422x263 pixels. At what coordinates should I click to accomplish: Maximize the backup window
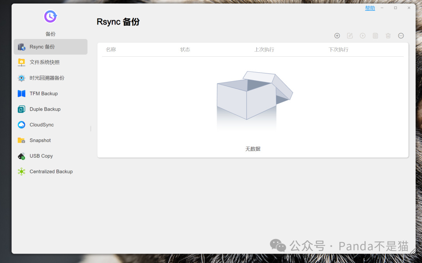(x=395, y=8)
